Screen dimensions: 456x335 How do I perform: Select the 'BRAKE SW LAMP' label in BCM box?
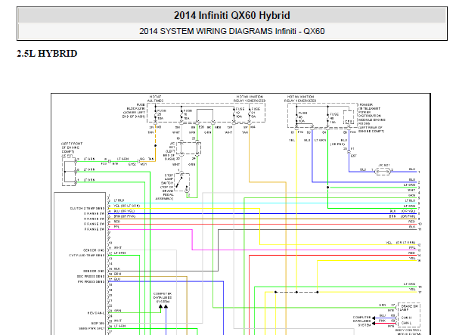pyautogui.click(x=409, y=308)
